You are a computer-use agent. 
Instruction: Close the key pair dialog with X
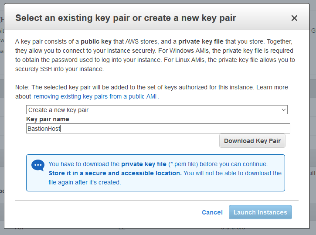(x=294, y=18)
